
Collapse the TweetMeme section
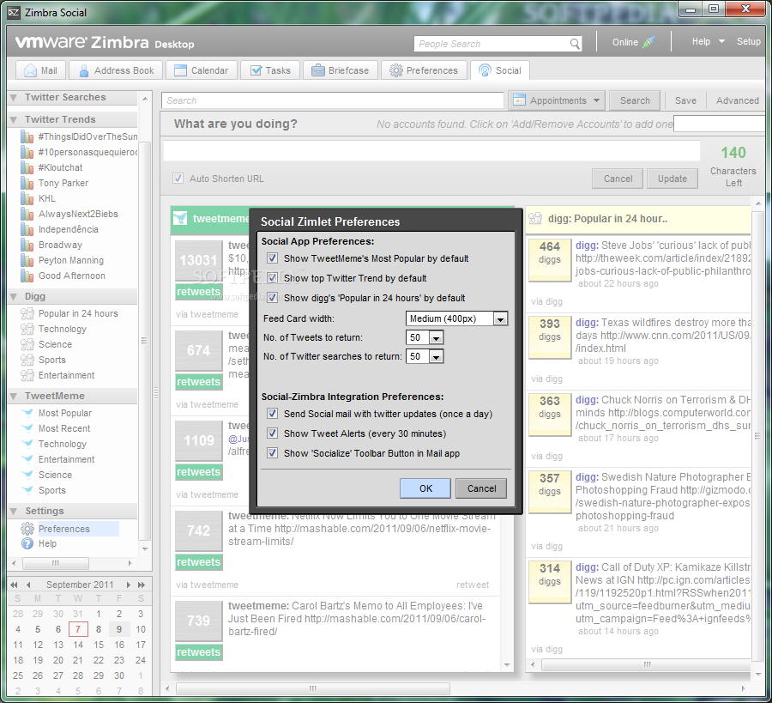click(x=14, y=396)
